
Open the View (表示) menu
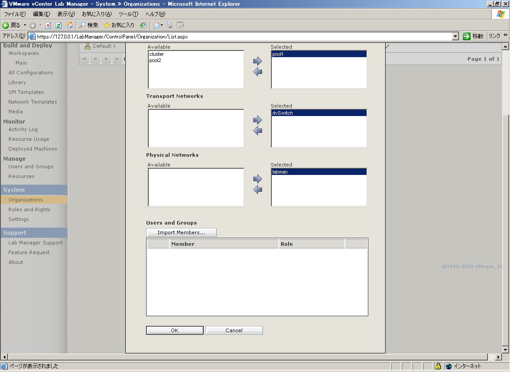(x=66, y=14)
